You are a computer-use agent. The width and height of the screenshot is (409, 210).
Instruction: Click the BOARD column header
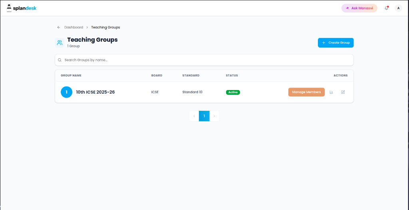(x=157, y=76)
